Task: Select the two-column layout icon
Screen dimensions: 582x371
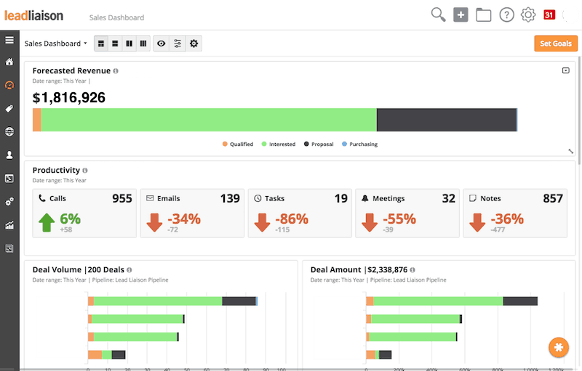Action: (129, 44)
